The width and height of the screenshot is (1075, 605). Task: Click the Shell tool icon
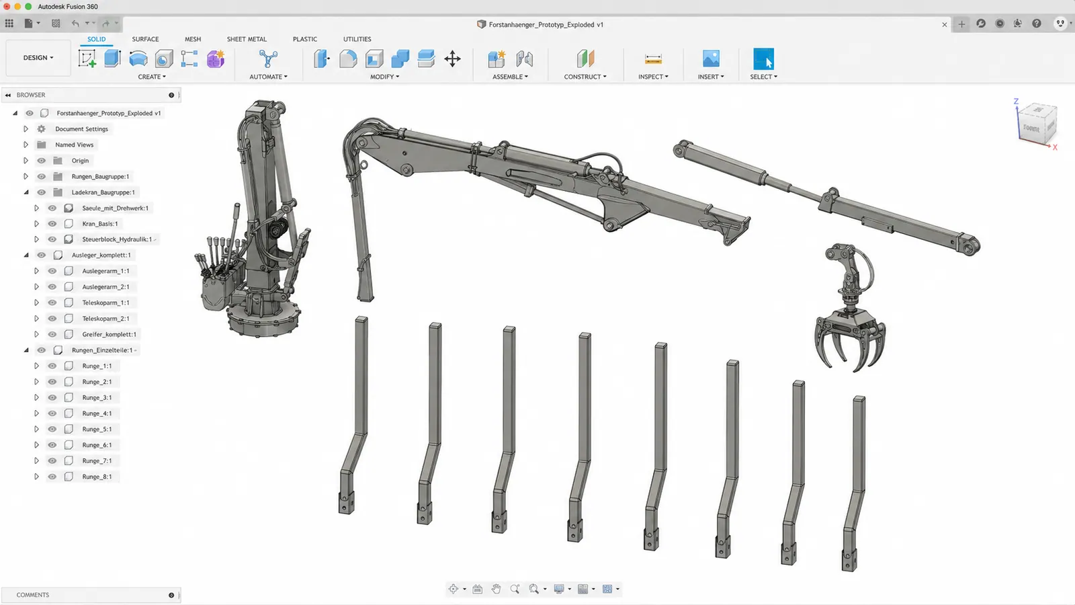[x=374, y=59]
